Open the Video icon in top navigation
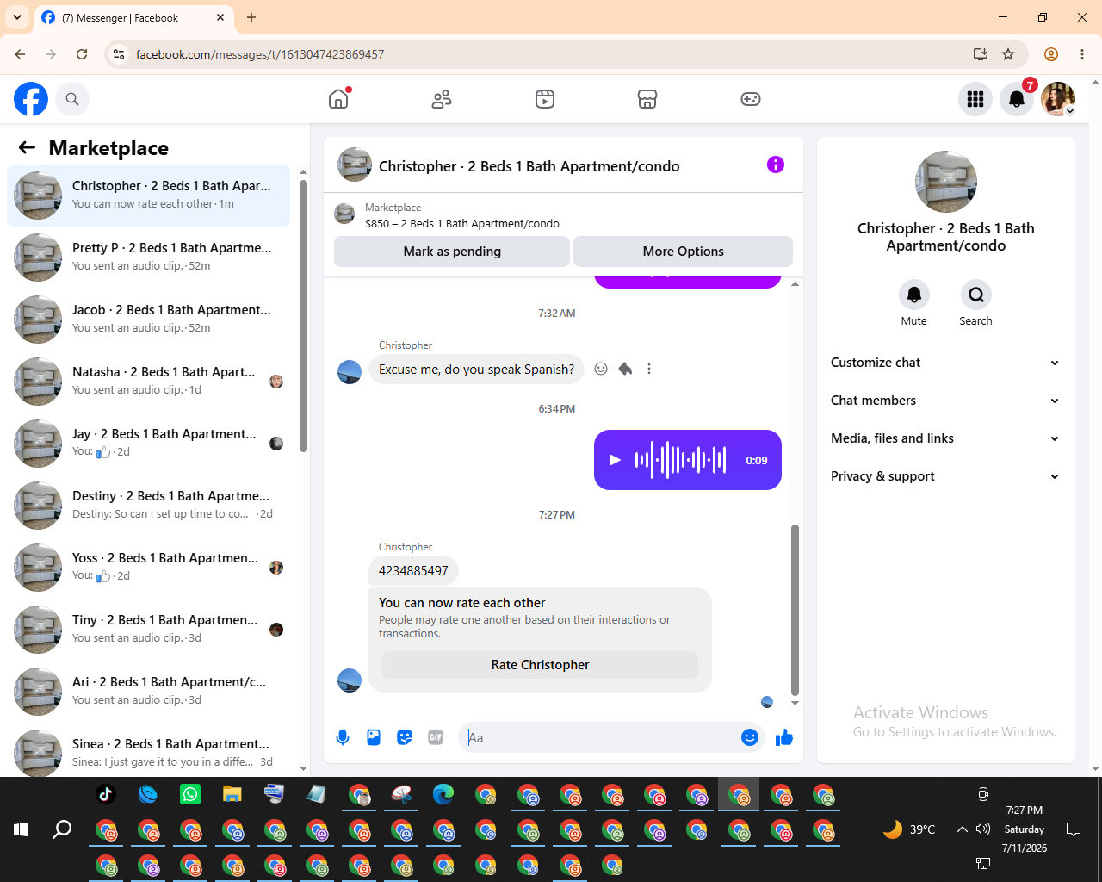This screenshot has height=882, width=1102. point(545,99)
